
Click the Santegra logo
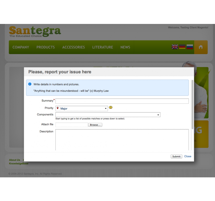[x=35, y=31]
